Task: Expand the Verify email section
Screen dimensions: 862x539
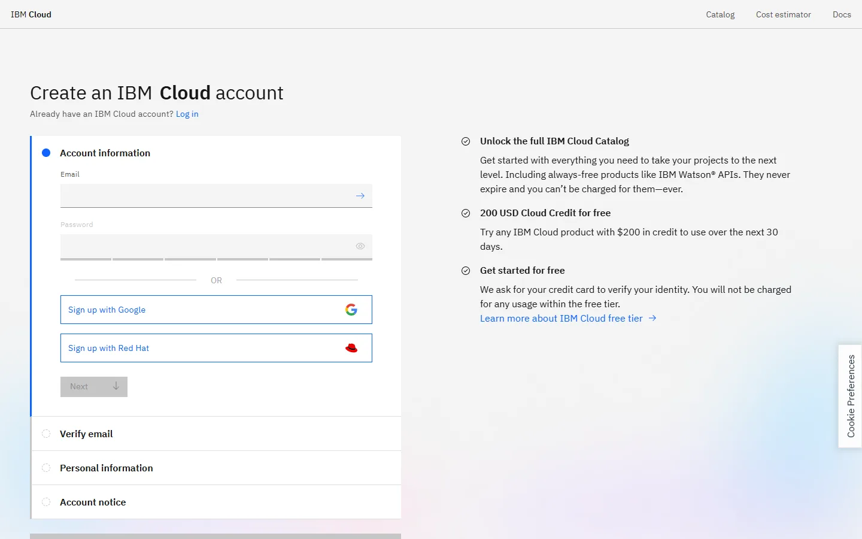Action: point(216,434)
